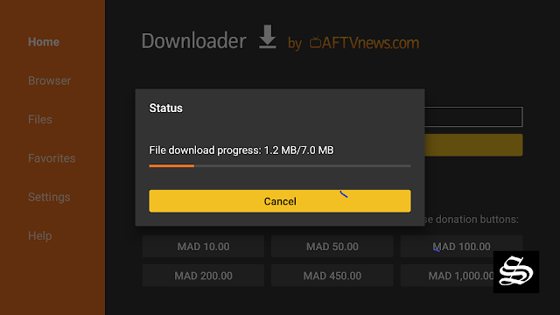
Task: Go to the Files section
Action: 40,119
